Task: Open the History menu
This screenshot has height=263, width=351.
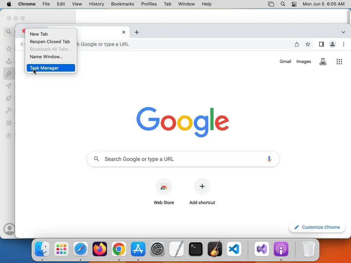Action: tap(96, 4)
